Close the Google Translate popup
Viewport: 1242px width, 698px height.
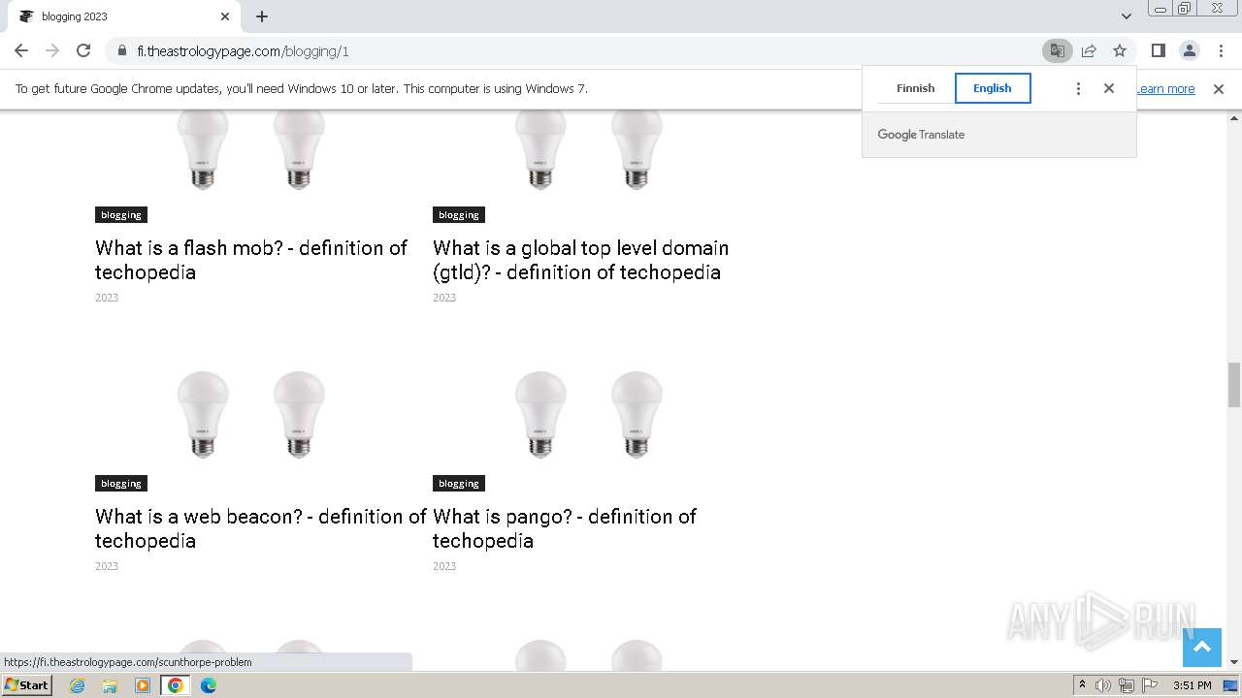tap(1109, 88)
